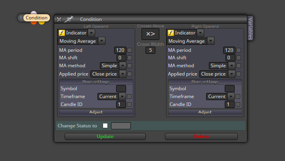
Task: Toggle left Timeframe checkbox
Action: (129, 97)
